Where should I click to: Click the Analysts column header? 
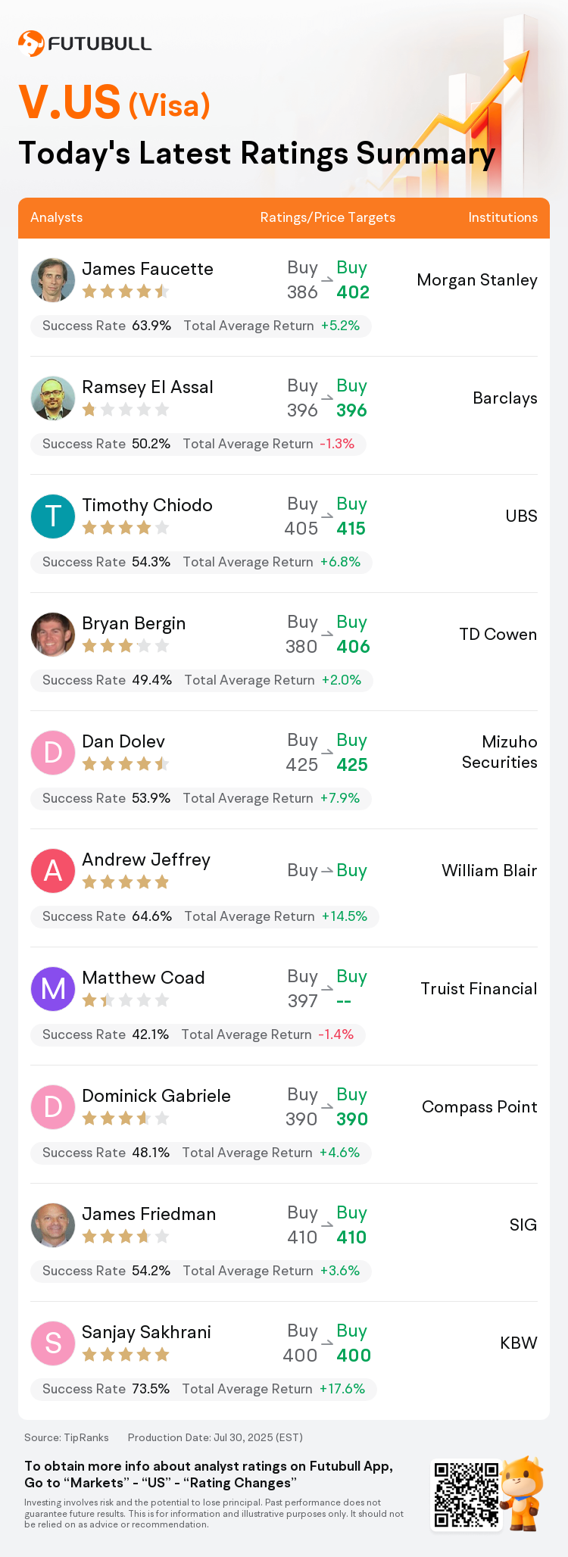(57, 217)
